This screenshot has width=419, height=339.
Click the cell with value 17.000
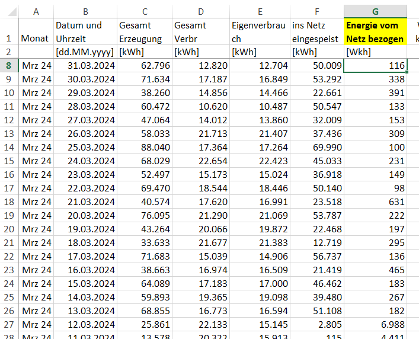(260, 283)
